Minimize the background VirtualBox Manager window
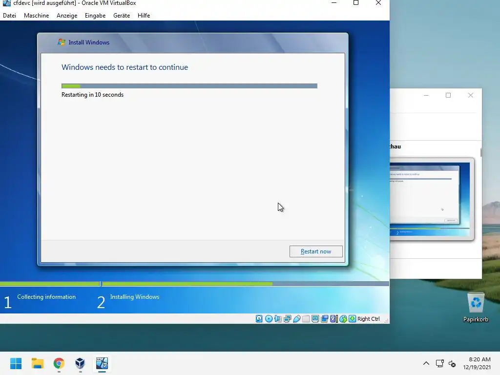Screen dimensions: 500x375 426,95
